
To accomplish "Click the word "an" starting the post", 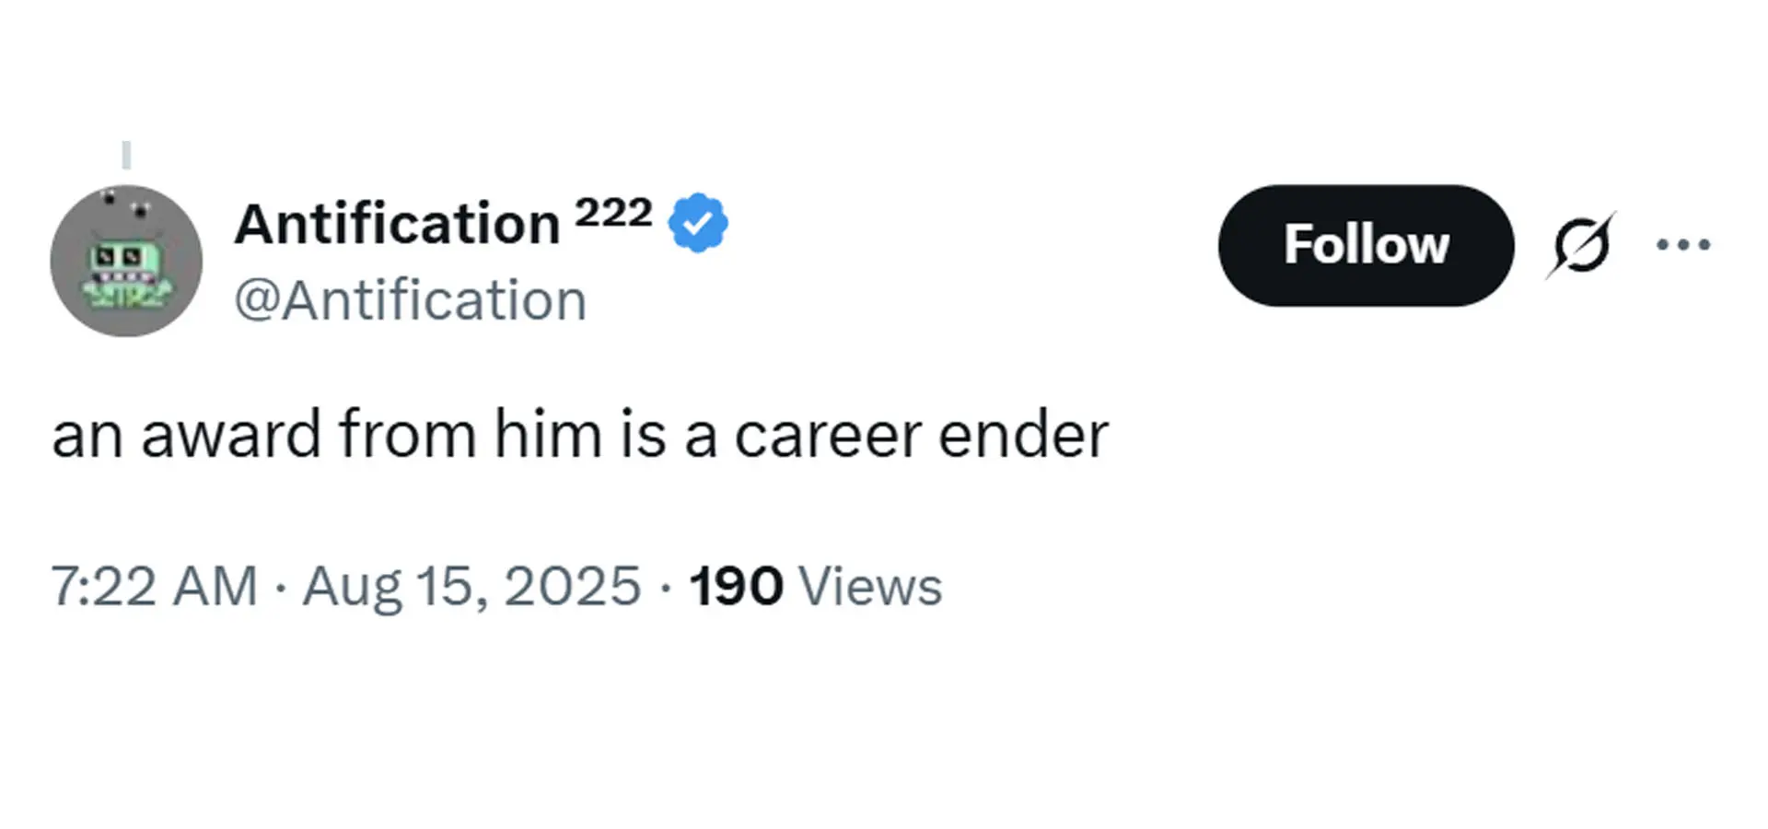I will click(x=87, y=436).
